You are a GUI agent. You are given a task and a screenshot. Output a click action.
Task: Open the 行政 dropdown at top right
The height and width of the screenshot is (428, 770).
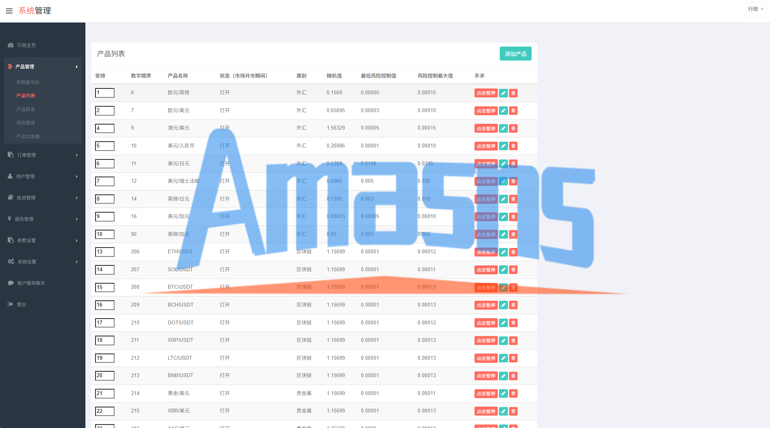pos(755,9)
